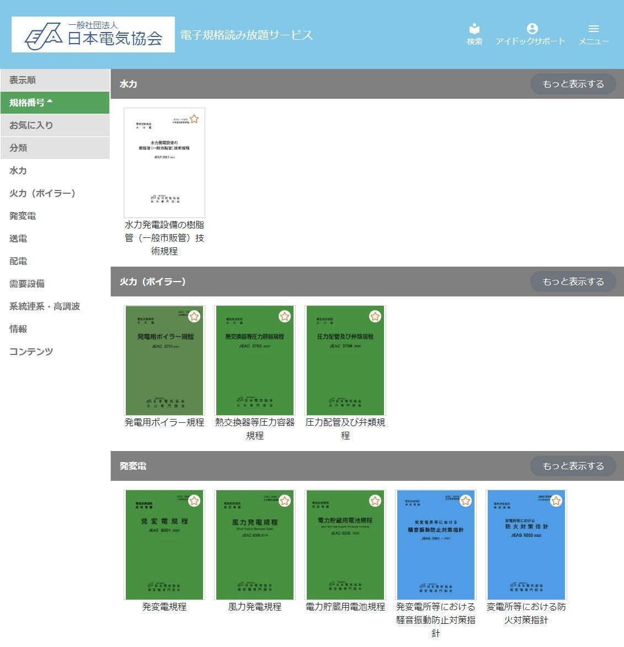Open アイドックサポート account icon

pos(530,34)
